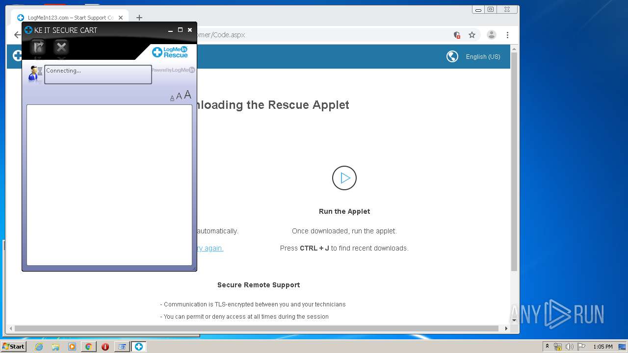Click the Secure Remote Support heading
Image resolution: width=628 pixels, height=353 pixels.
coord(259,285)
